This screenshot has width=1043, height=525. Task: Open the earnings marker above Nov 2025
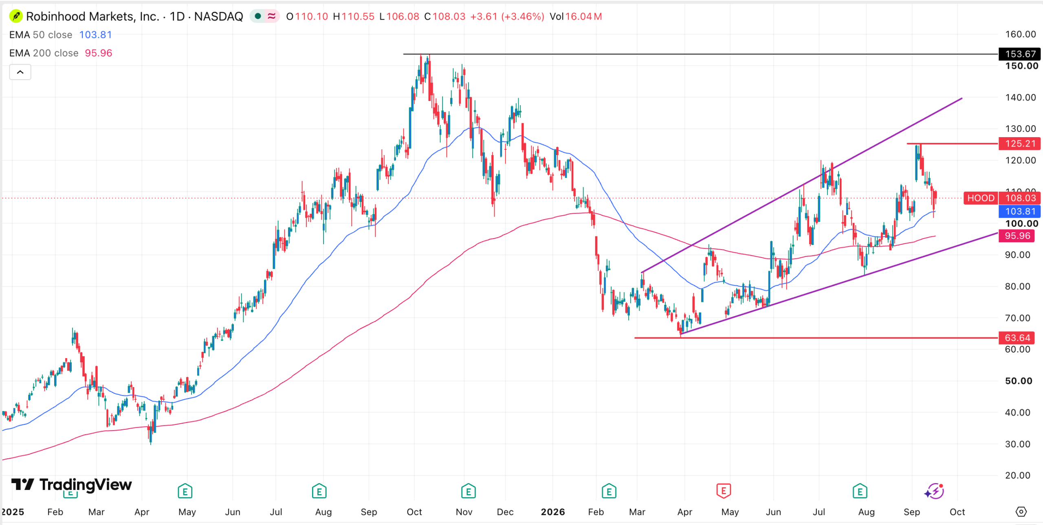pyautogui.click(x=469, y=491)
